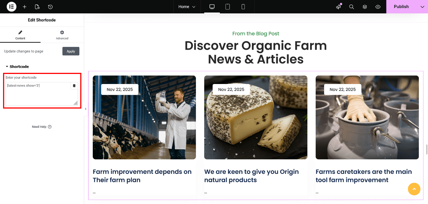Click the dynamic tags database icon
428x204 pixels.
pos(74,86)
